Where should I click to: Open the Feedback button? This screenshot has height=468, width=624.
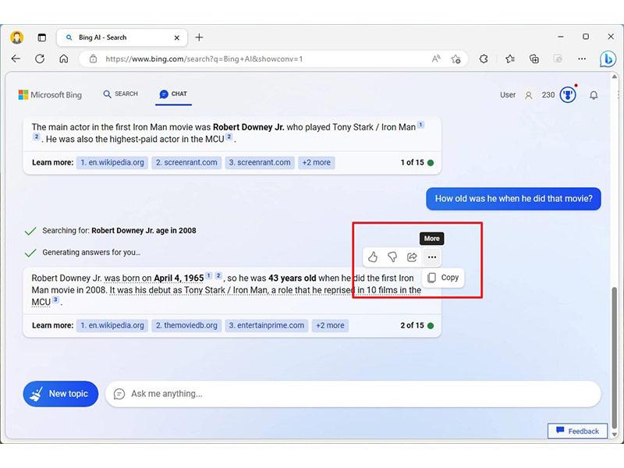pyautogui.click(x=577, y=431)
